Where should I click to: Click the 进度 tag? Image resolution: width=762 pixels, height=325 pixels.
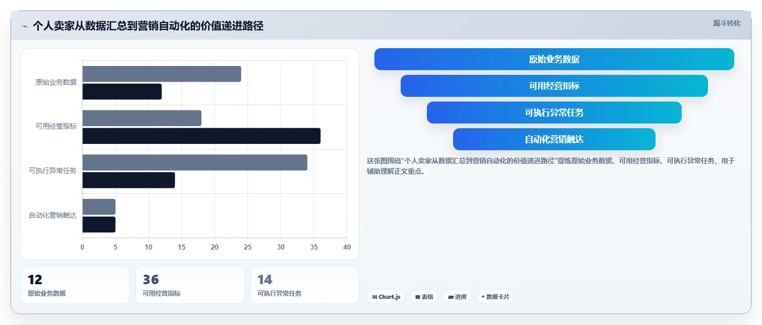coord(457,297)
